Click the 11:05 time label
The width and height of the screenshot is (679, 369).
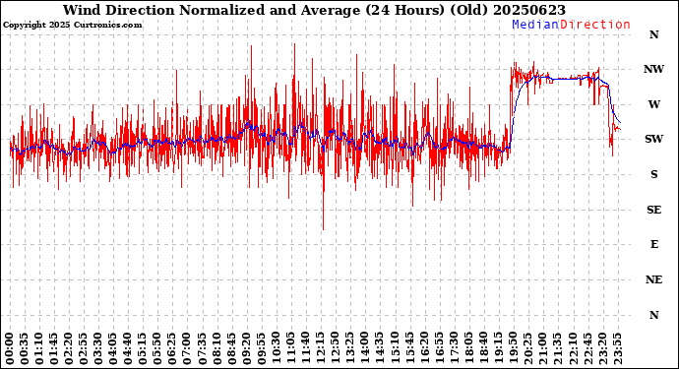click(x=291, y=348)
